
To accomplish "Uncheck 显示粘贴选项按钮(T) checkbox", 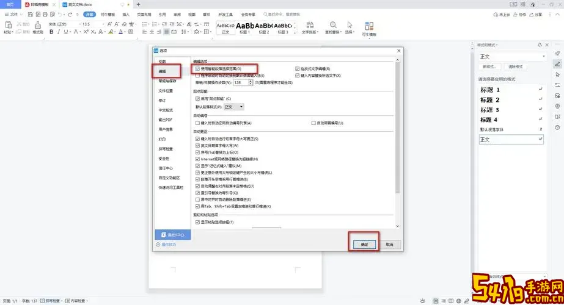I will pos(197,222).
